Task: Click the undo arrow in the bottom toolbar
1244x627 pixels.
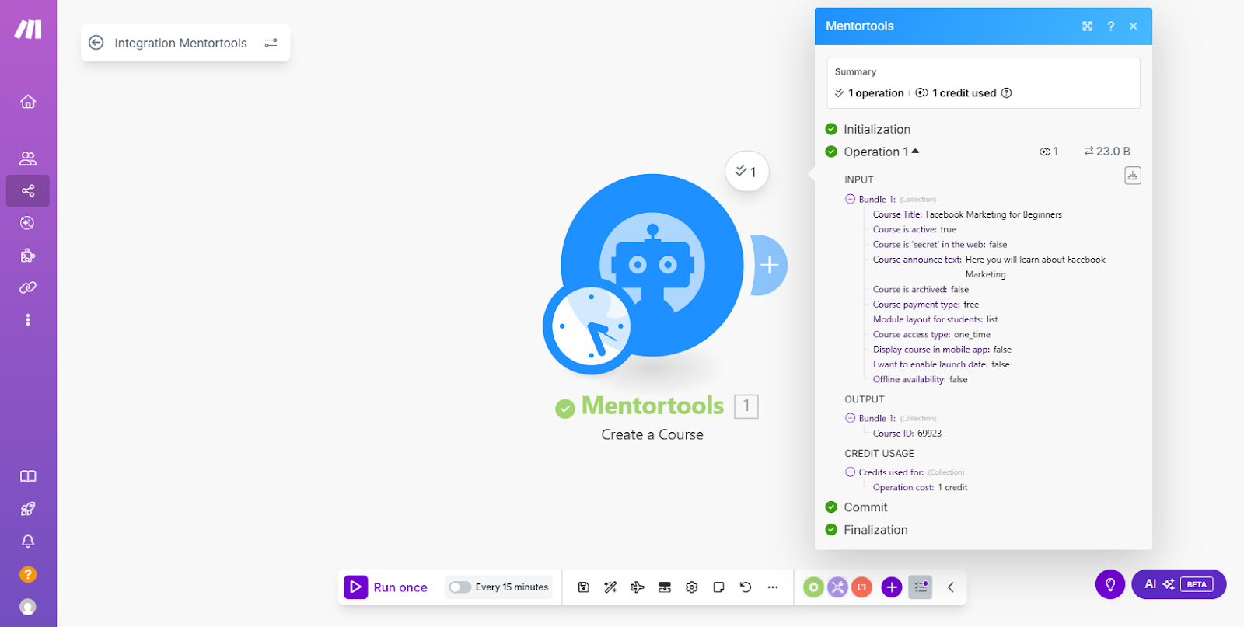Action: pyautogui.click(x=746, y=587)
